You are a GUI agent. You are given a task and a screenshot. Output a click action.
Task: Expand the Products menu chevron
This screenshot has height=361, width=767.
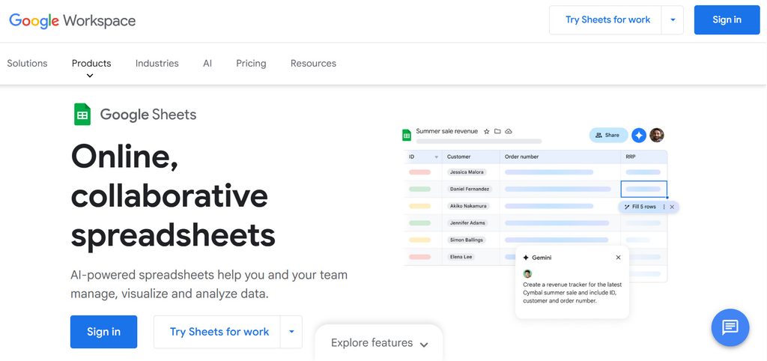point(90,76)
